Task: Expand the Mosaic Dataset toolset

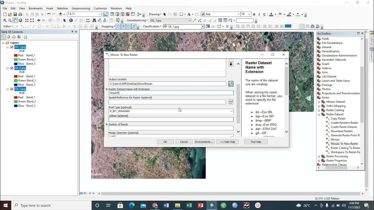Action: tap(319, 102)
